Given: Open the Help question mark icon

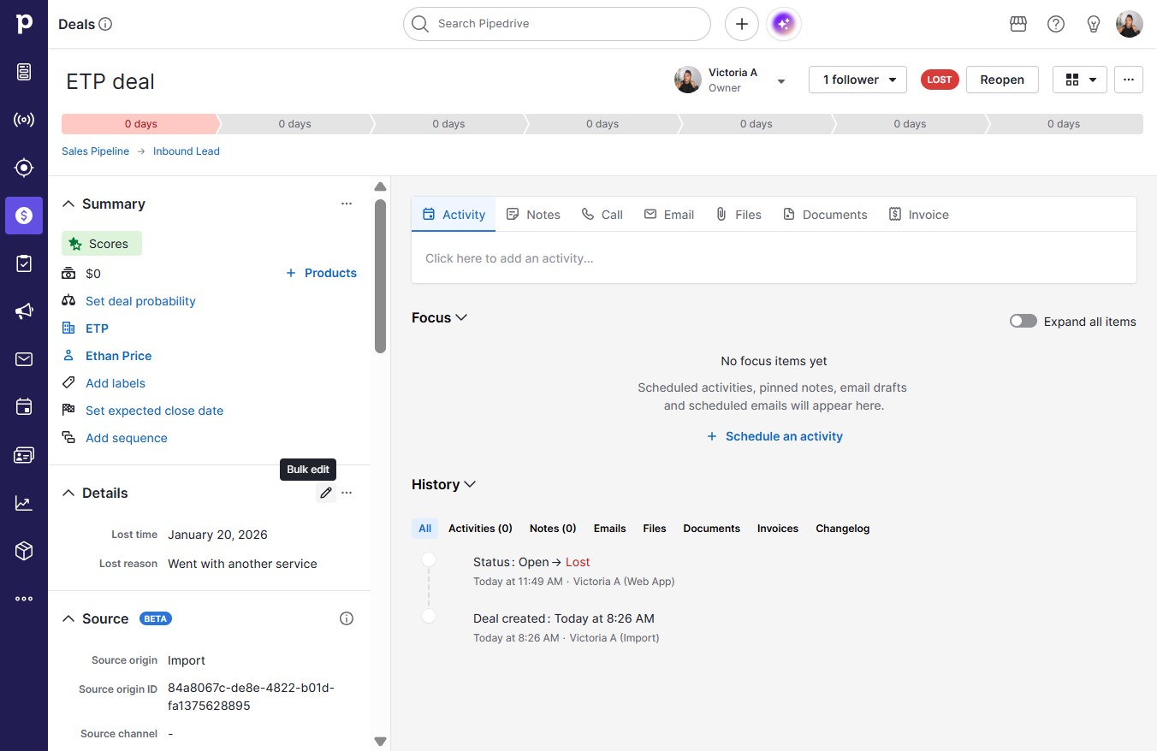Looking at the screenshot, I should [x=1056, y=24].
